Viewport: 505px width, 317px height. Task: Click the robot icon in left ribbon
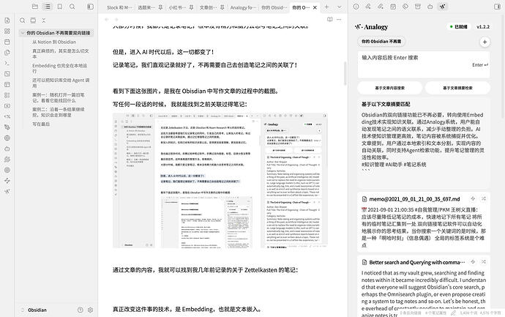point(7,149)
